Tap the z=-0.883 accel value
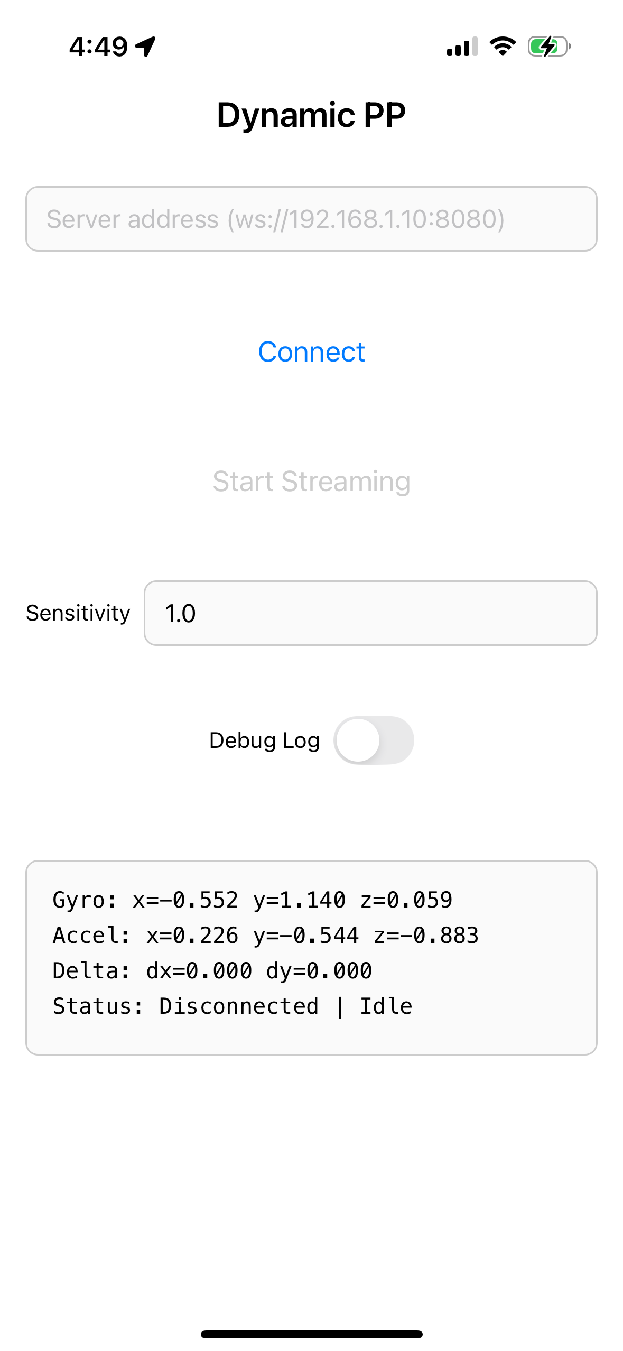The width and height of the screenshot is (623, 1351). click(x=426, y=935)
